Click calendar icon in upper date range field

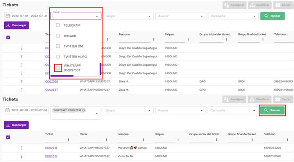click(x=7, y=16)
